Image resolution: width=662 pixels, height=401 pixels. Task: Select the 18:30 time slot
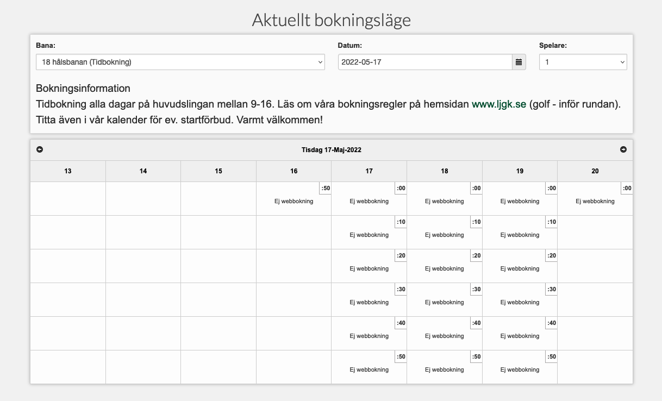445,300
